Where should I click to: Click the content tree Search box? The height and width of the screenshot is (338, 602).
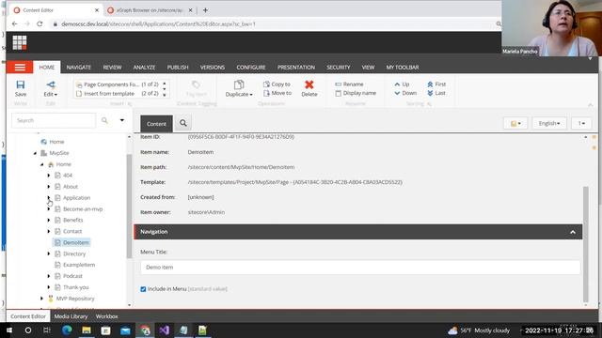tap(54, 120)
